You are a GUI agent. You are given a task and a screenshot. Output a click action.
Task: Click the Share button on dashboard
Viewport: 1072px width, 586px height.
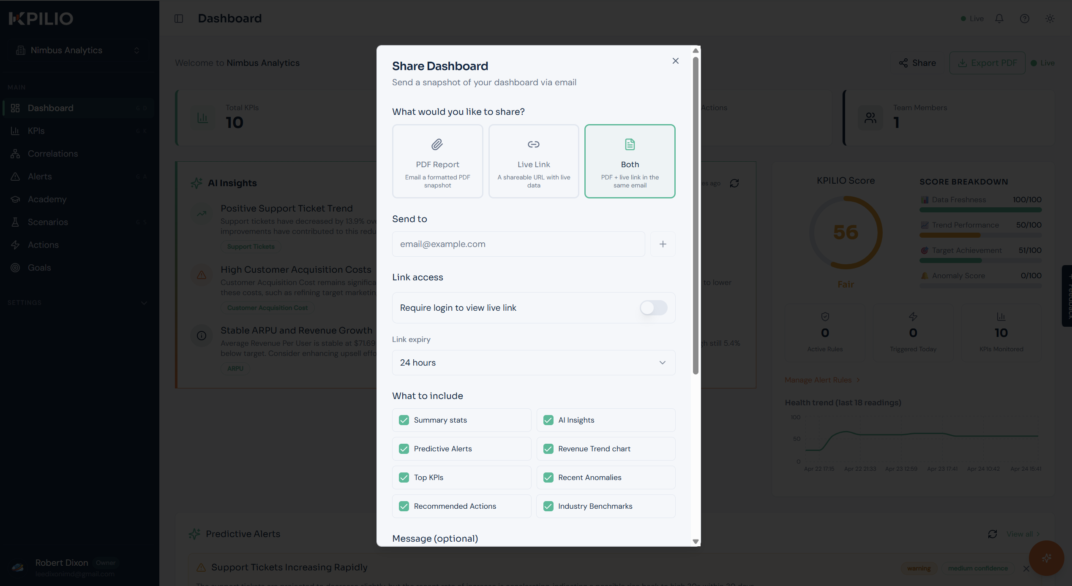click(918, 63)
